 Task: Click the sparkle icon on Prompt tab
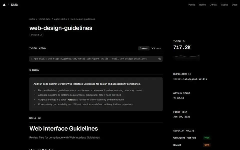(x=152, y=48)
